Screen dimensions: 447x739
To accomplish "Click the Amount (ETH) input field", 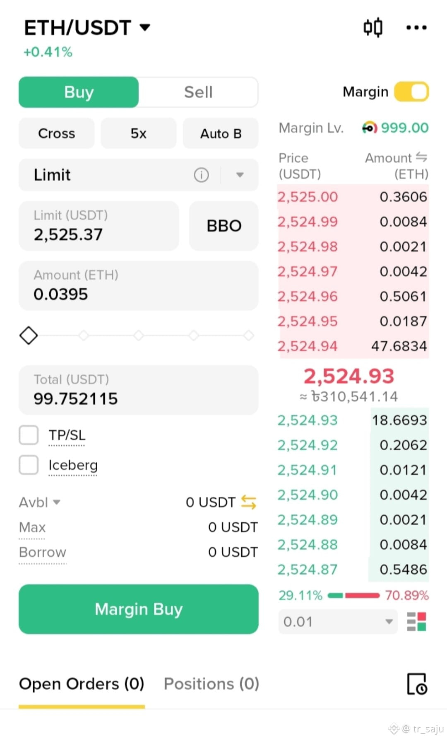I will 139,285.
